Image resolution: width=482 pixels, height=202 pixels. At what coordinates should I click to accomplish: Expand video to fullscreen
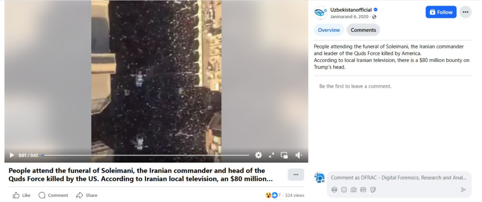(x=272, y=155)
